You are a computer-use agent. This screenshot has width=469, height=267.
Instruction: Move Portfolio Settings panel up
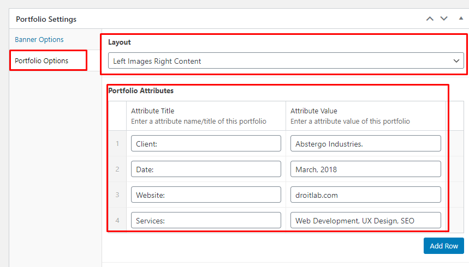(x=430, y=19)
